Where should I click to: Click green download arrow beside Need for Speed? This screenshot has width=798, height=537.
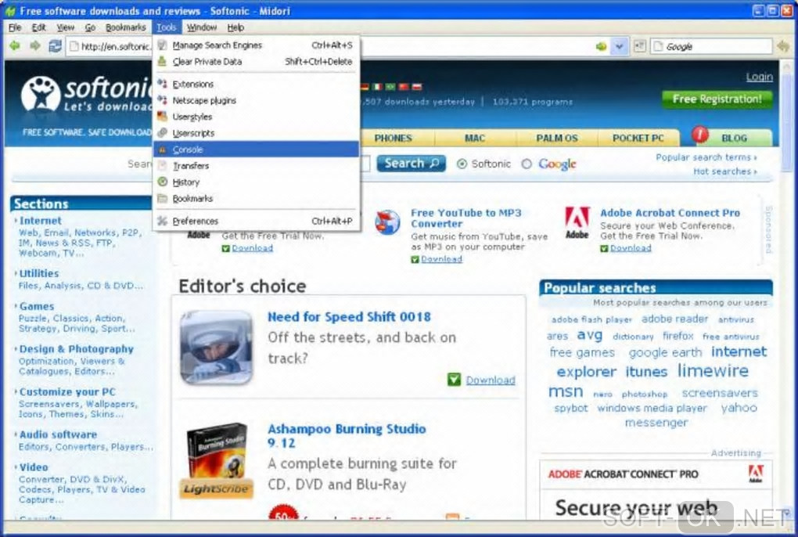454,380
